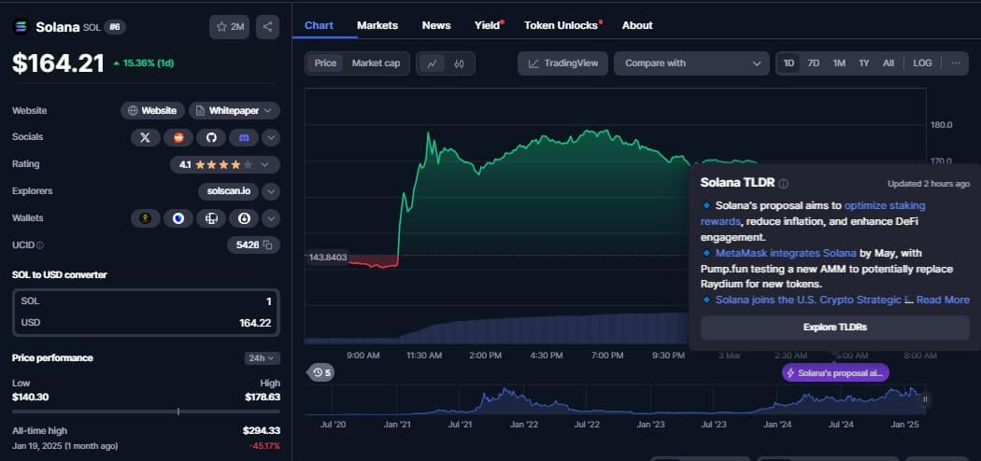Expand the Whitepaper dropdown
The width and height of the screenshot is (981, 461).
click(x=235, y=110)
